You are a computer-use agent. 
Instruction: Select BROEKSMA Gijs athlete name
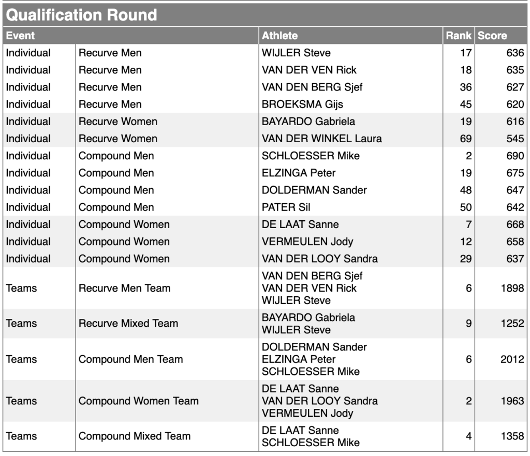302,104
